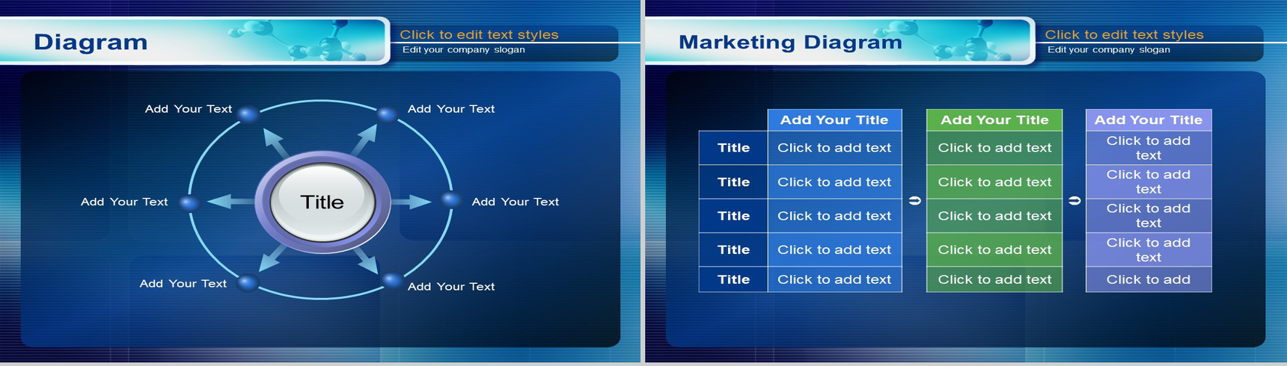
Task: Click the arrow between the blue and green columns
Action: 914,201
